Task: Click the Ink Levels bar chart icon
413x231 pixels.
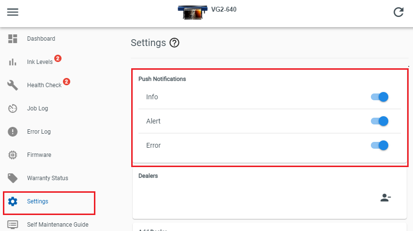Action: coord(13,62)
